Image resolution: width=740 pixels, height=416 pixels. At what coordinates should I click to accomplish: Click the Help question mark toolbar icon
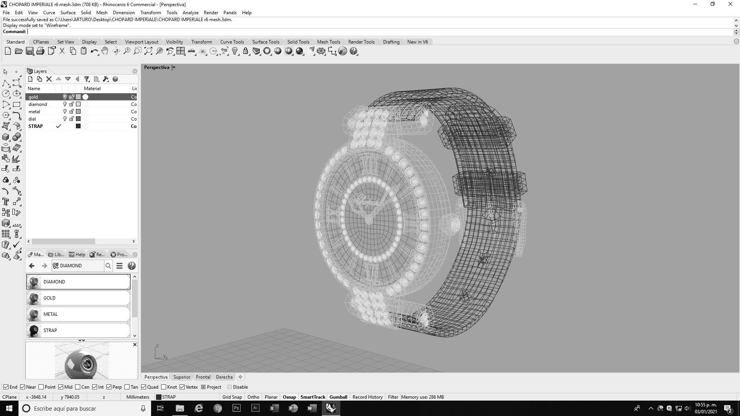pyautogui.click(x=353, y=51)
